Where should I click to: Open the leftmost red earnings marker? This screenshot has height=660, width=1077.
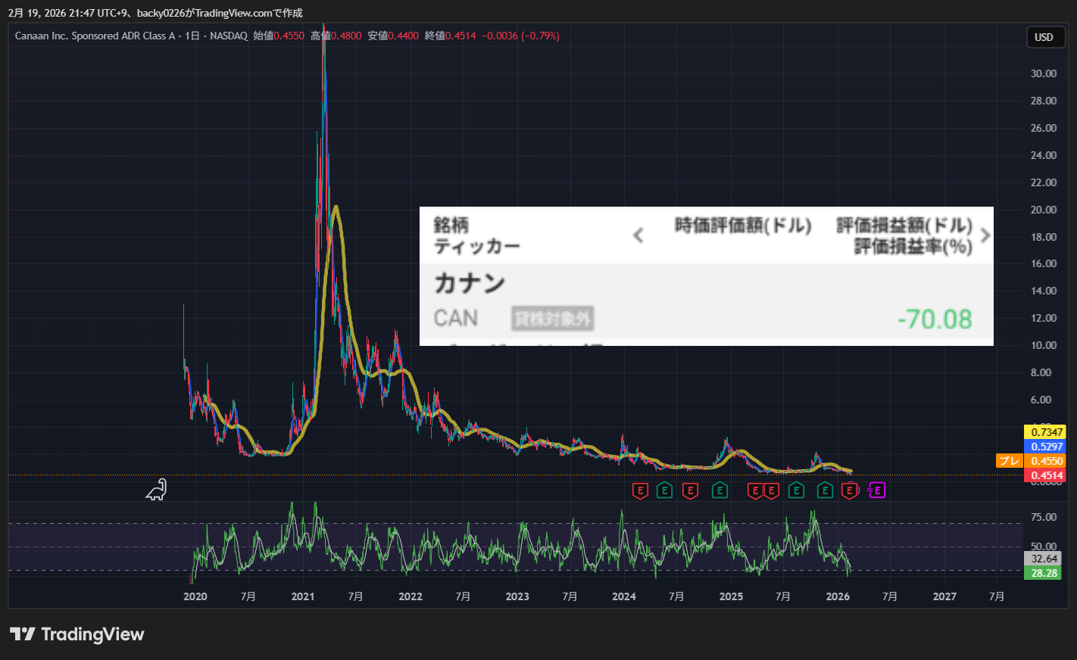coord(640,490)
